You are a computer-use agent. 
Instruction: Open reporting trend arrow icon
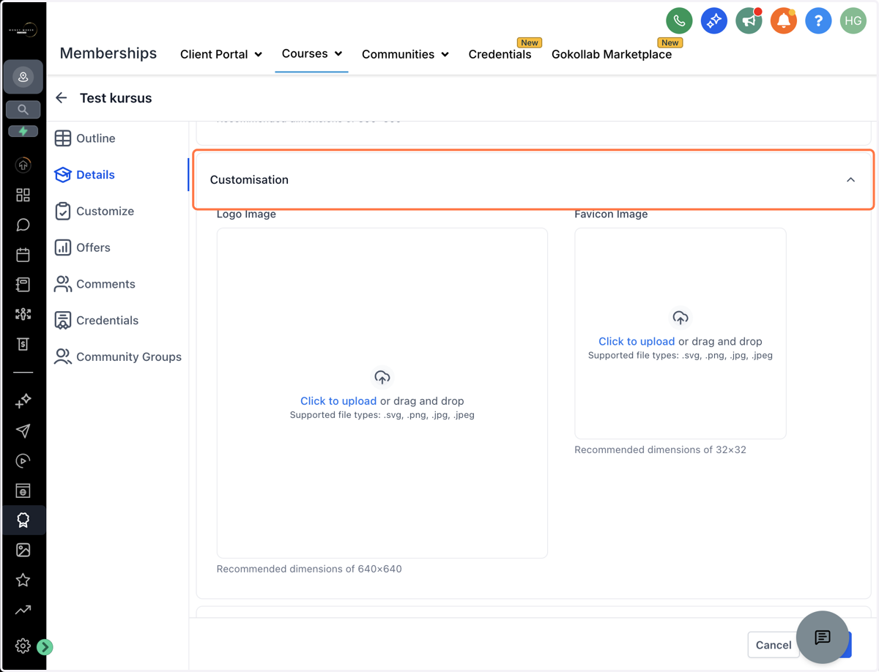tap(23, 610)
